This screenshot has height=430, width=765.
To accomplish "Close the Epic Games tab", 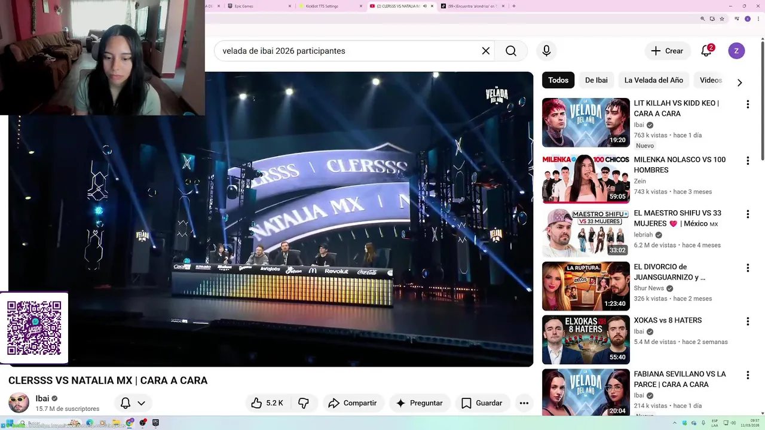I will [x=290, y=6].
